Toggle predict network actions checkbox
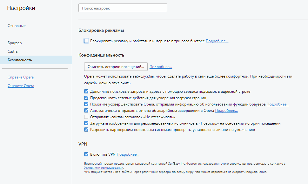 (x=86, y=98)
